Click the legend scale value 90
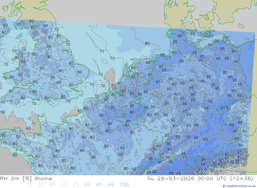The width and height of the screenshot is (257, 188). click(87, 185)
